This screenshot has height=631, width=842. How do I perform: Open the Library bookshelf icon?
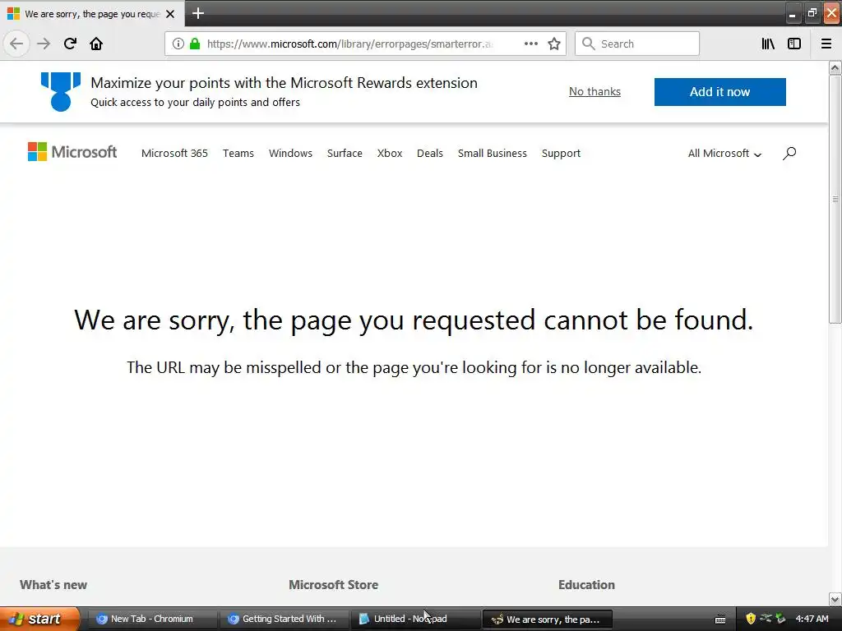pyautogui.click(x=768, y=44)
